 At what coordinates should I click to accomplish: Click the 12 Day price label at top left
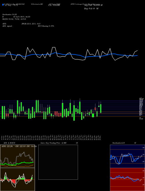(x=11, y=5)
